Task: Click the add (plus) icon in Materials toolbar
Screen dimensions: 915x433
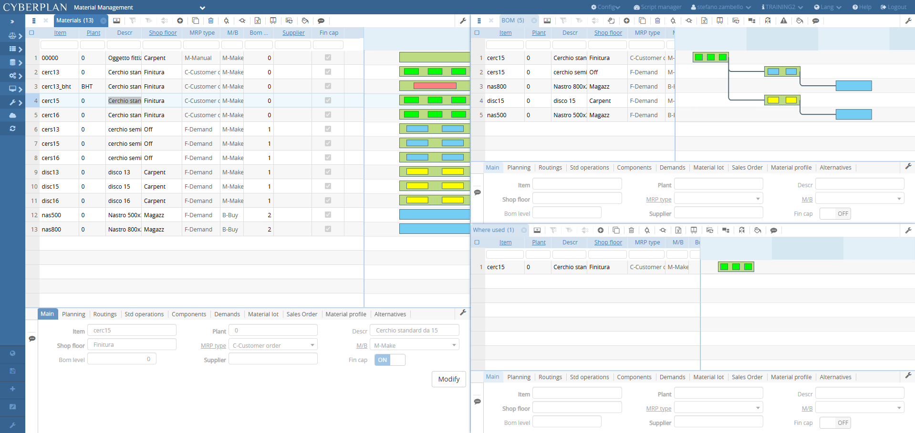Action: (x=180, y=20)
